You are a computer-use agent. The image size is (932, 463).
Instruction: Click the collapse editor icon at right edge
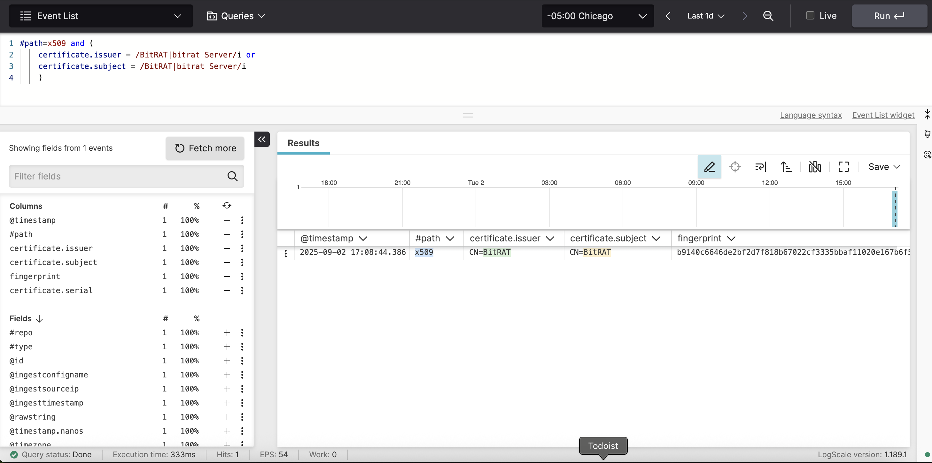(927, 115)
